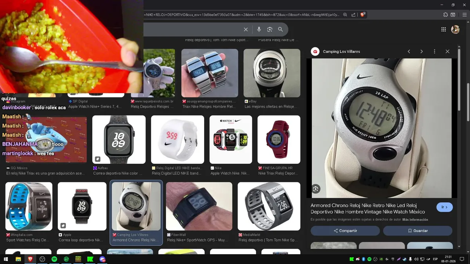Click the GQ México Triax caption
This screenshot has width=470, height=264.
pyautogui.click(x=45, y=173)
